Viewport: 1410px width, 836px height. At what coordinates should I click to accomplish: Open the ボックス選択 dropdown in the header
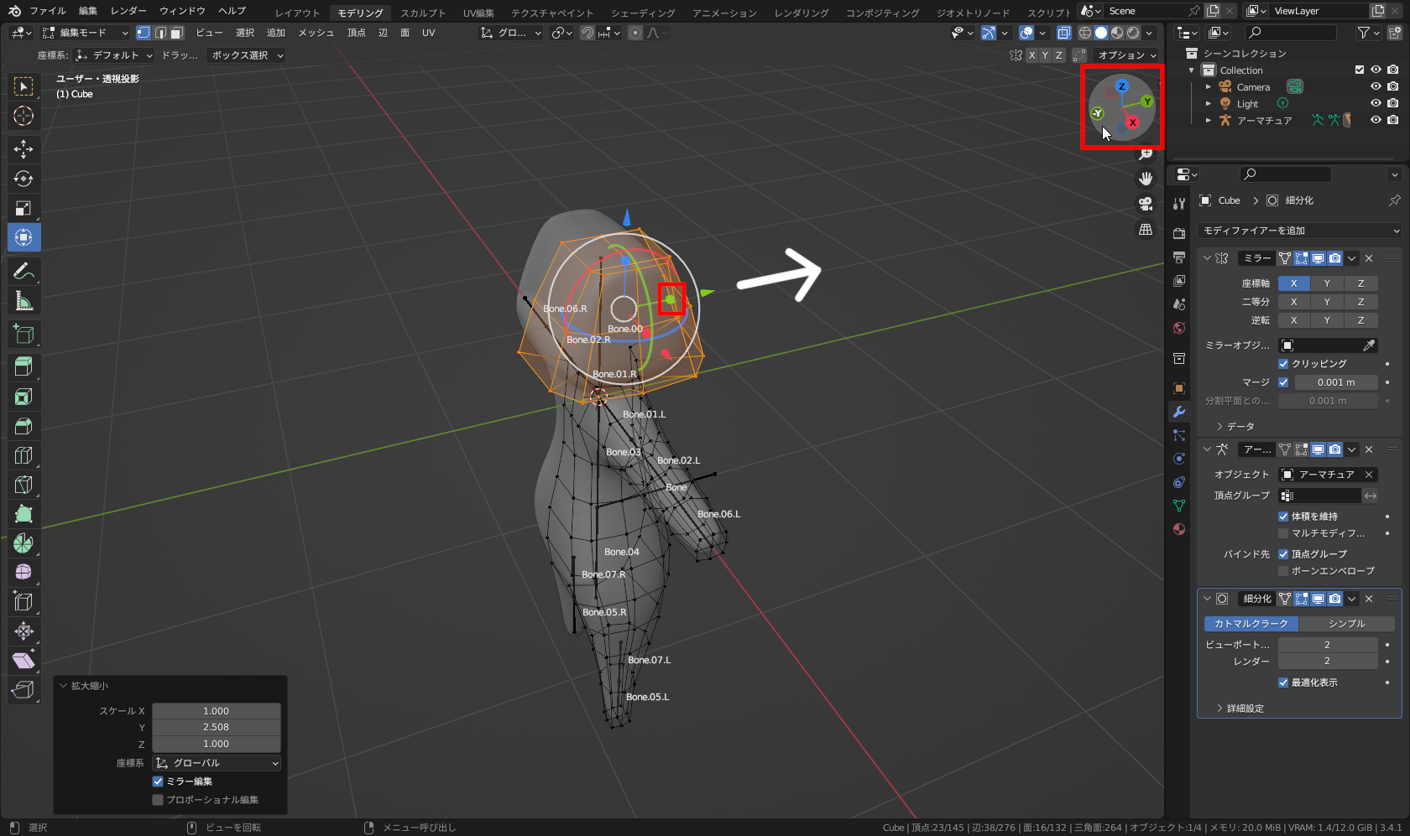pos(245,55)
